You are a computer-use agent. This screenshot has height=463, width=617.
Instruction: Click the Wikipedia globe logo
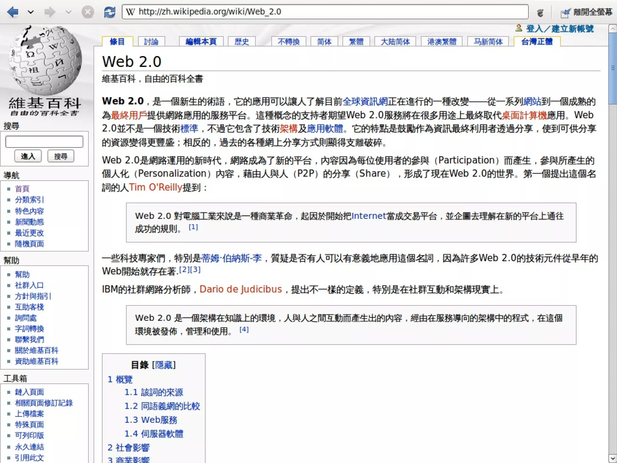pyautogui.click(x=45, y=60)
